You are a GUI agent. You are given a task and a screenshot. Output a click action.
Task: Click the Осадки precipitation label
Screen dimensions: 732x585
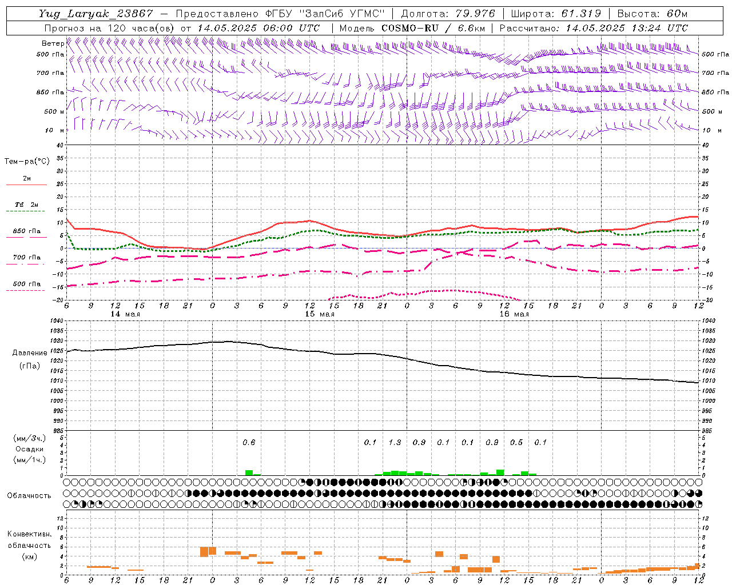point(29,449)
